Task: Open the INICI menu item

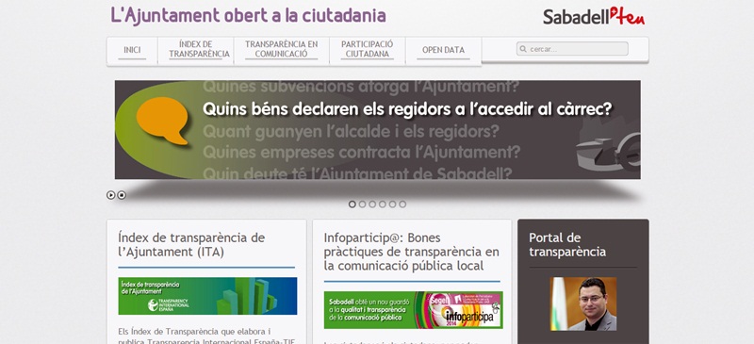Action: pos(132,50)
